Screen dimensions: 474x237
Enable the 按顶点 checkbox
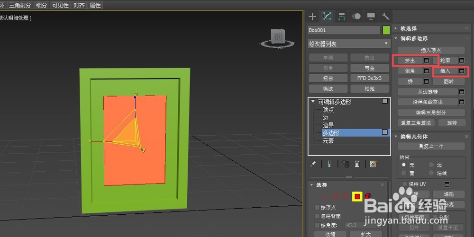(317, 208)
